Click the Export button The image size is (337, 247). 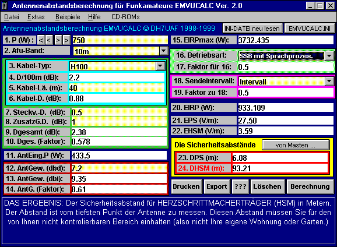217,186
